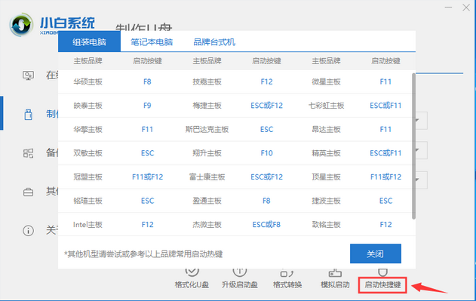Switch to the 笔记本电脑 tab
The image size is (476, 301).
[x=152, y=42]
